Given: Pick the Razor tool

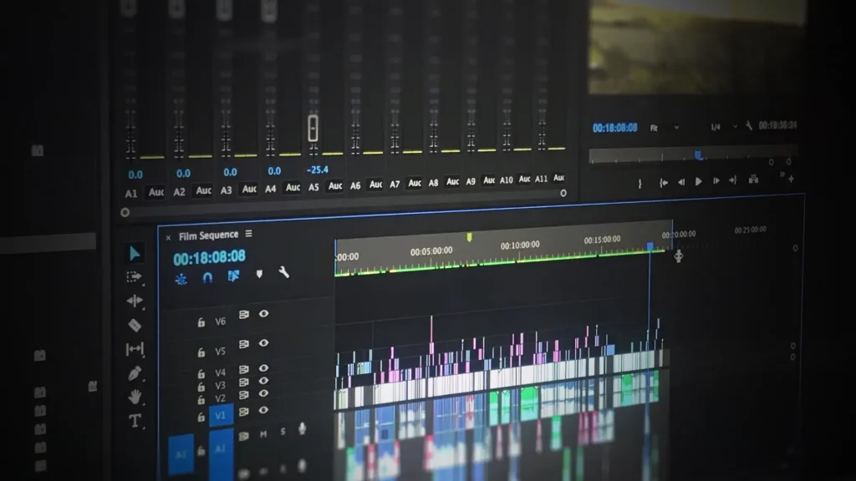Looking at the screenshot, I should pyautogui.click(x=134, y=325).
